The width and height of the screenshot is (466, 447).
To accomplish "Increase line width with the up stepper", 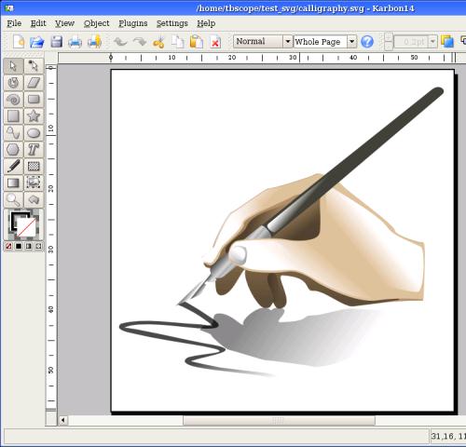I will pos(389,37).
